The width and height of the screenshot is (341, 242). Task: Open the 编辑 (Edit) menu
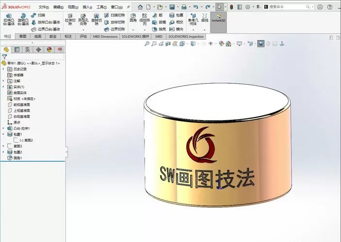click(x=58, y=7)
